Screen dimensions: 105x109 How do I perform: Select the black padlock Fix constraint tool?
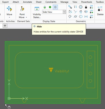coord(86,7)
